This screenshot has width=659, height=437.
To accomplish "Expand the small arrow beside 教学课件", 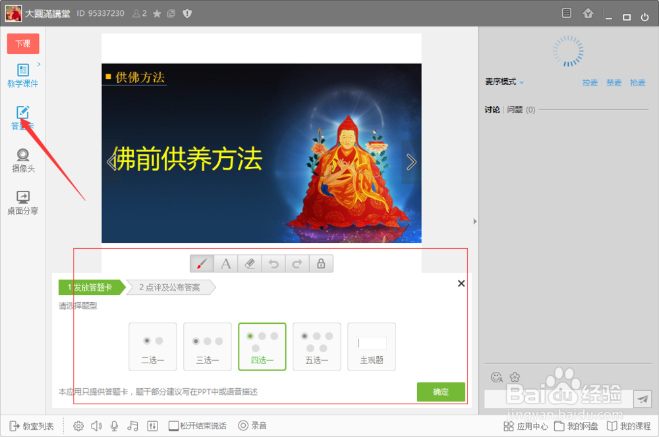I will (x=39, y=64).
